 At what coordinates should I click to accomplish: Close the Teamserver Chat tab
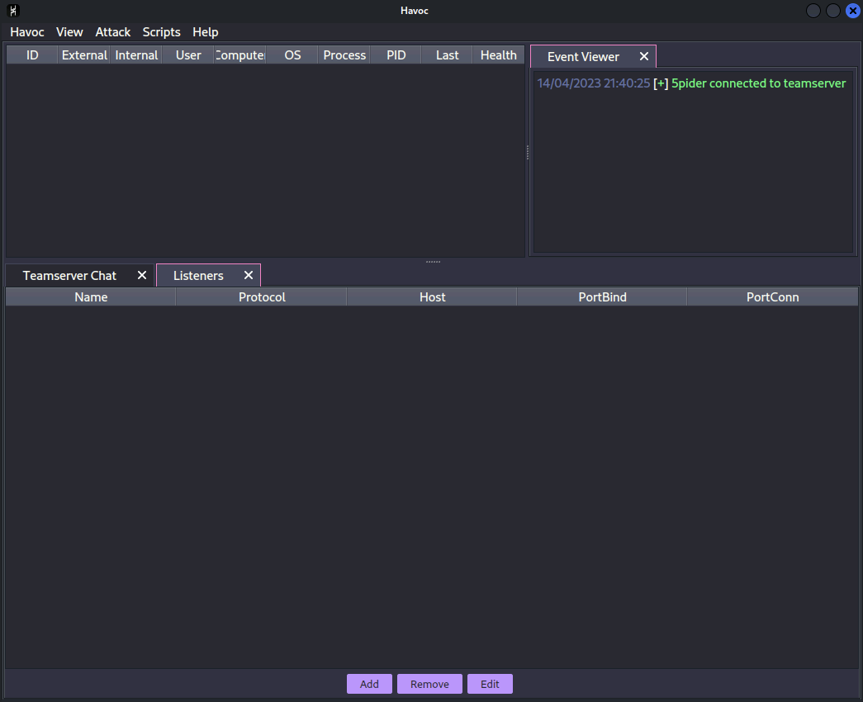(x=142, y=275)
